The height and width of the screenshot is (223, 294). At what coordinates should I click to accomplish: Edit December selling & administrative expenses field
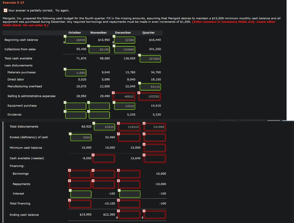coord(124,97)
